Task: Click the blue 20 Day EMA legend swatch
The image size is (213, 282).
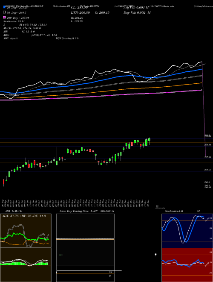Action: (4, 7)
